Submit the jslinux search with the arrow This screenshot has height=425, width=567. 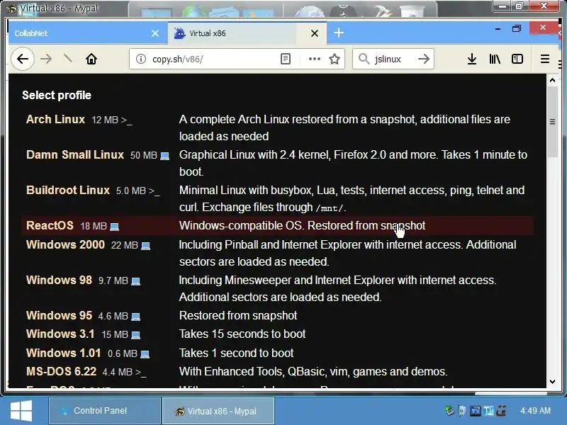tap(423, 59)
